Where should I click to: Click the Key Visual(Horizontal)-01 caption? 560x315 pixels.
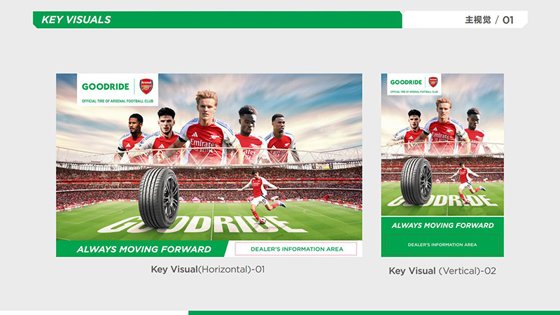click(x=208, y=269)
